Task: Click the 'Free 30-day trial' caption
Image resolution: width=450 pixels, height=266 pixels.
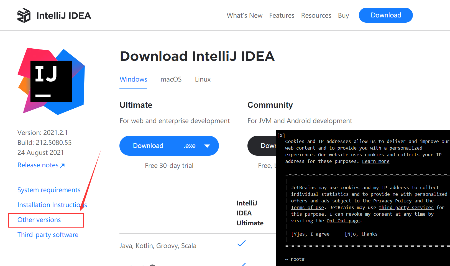Action: [169, 166]
